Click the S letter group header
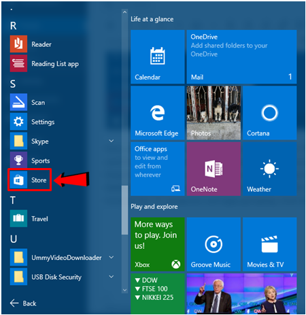The height and width of the screenshot is (315, 306). [13, 84]
